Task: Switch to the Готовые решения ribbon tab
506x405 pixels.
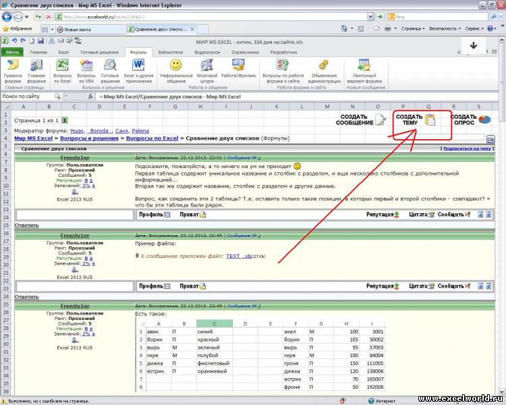Action: (99, 52)
